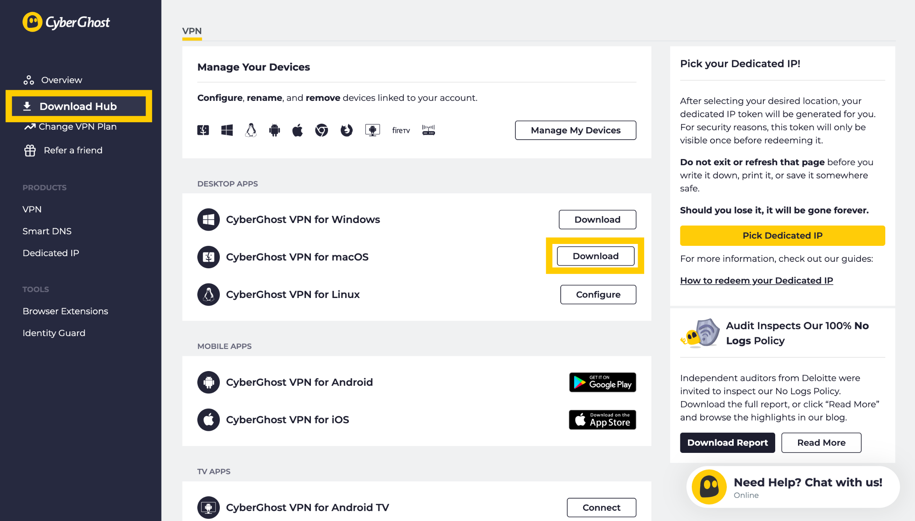Open How to redeem your Dedicated IP guide
The width and height of the screenshot is (915, 521).
[x=757, y=280]
